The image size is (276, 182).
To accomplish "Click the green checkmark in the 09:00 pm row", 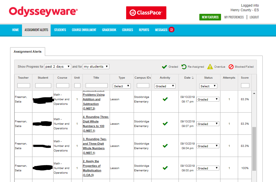I will 165,168.
